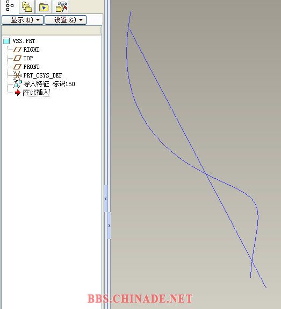
Task: Select the FRONT datum plane
Action: coord(31,67)
